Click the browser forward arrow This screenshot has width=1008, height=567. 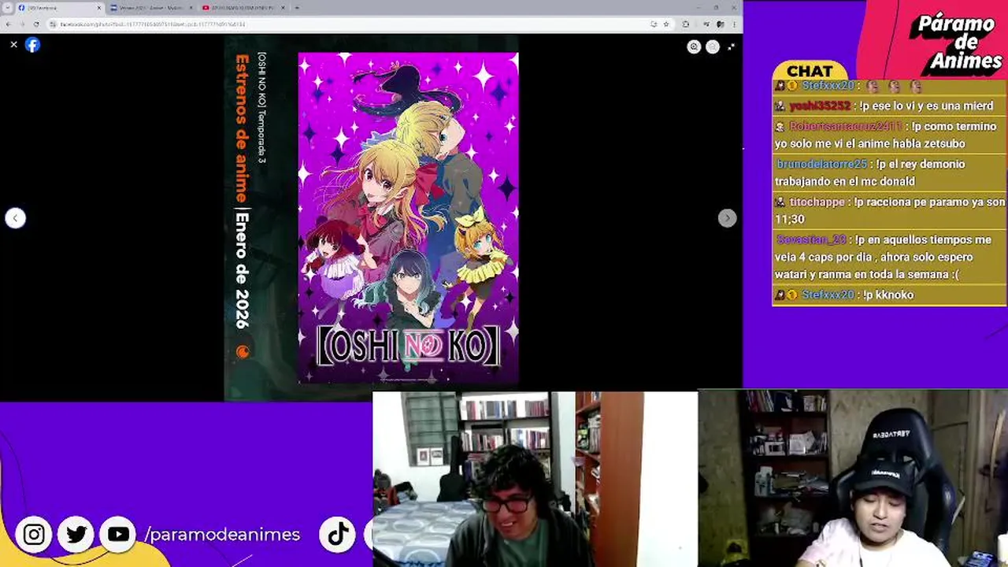tap(22, 24)
